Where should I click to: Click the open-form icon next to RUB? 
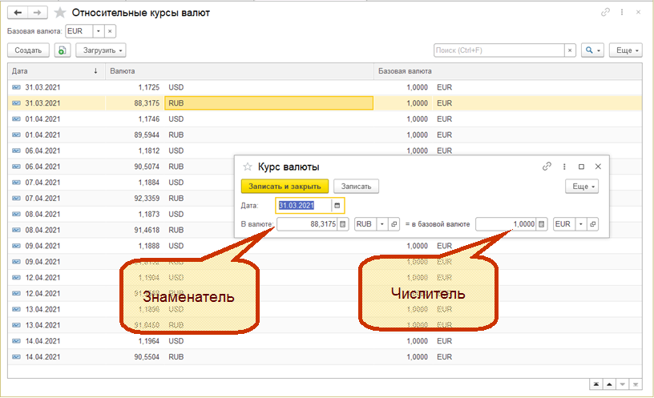[394, 225]
